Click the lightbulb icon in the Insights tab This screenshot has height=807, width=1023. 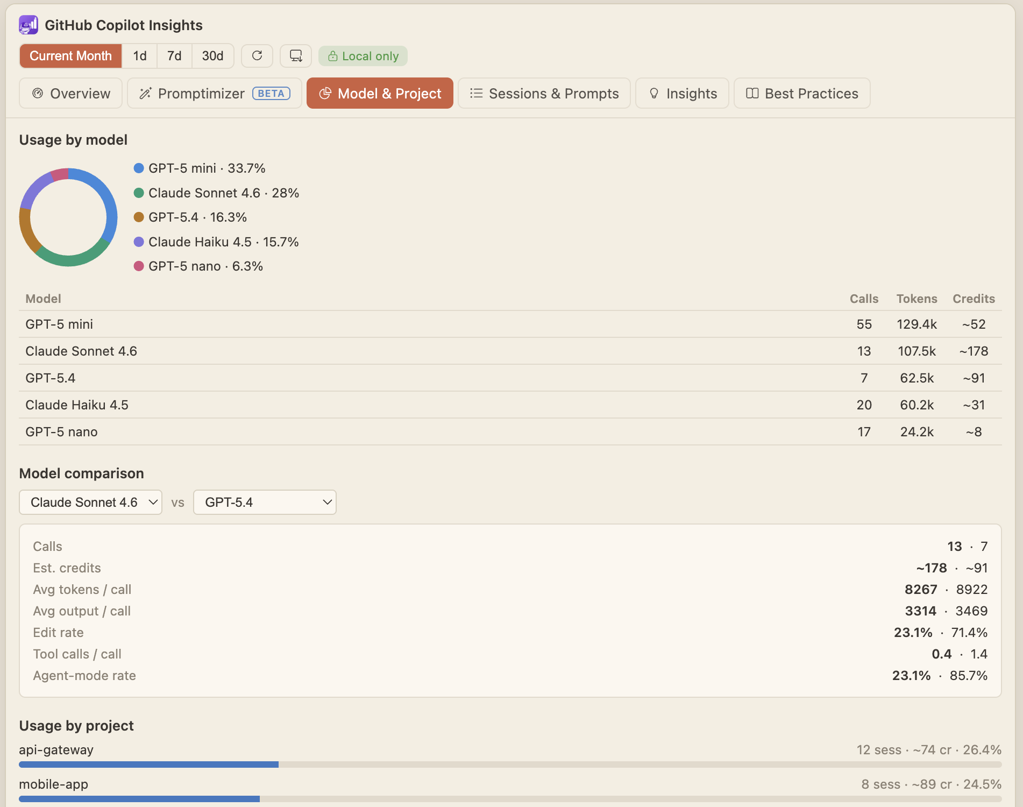[x=654, y=93]
